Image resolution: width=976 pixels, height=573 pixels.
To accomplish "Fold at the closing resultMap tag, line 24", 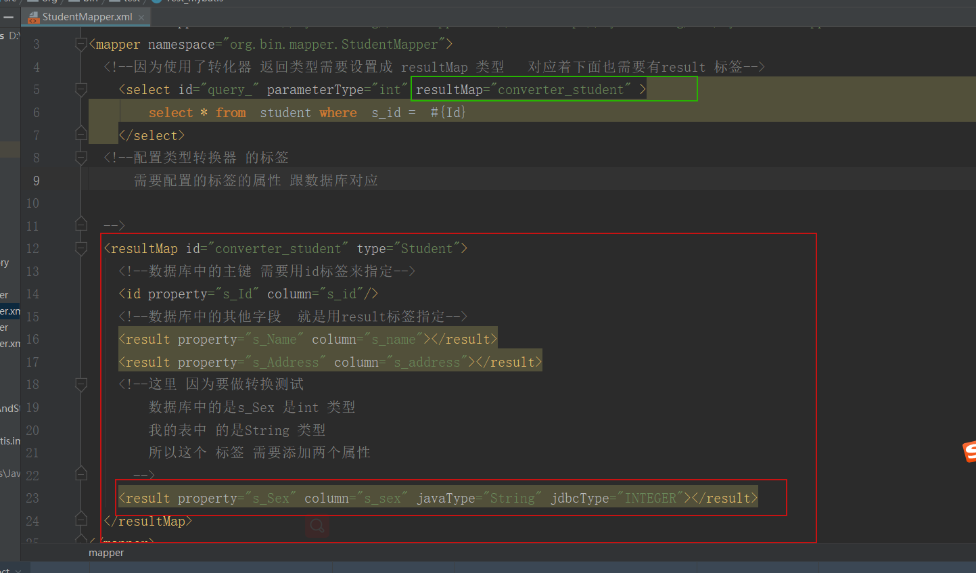I will pyautogui.click(x=81, y=519).
